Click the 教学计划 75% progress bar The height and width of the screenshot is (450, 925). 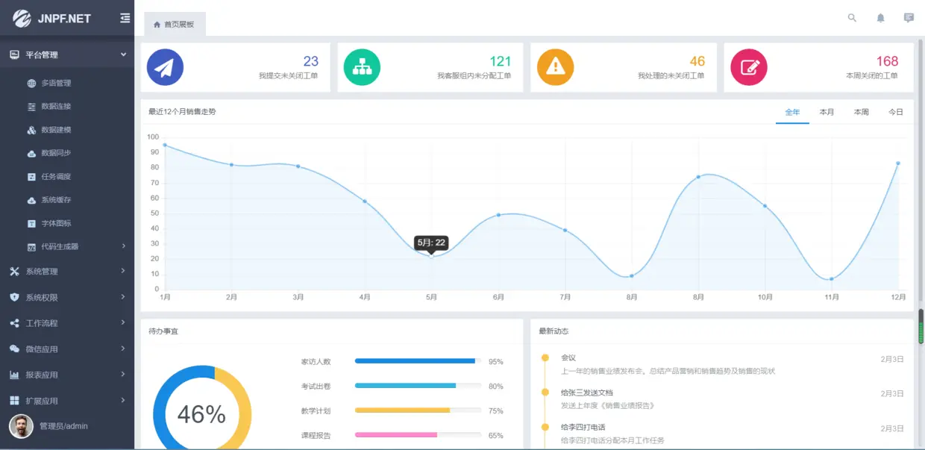(x=418, y=410)
